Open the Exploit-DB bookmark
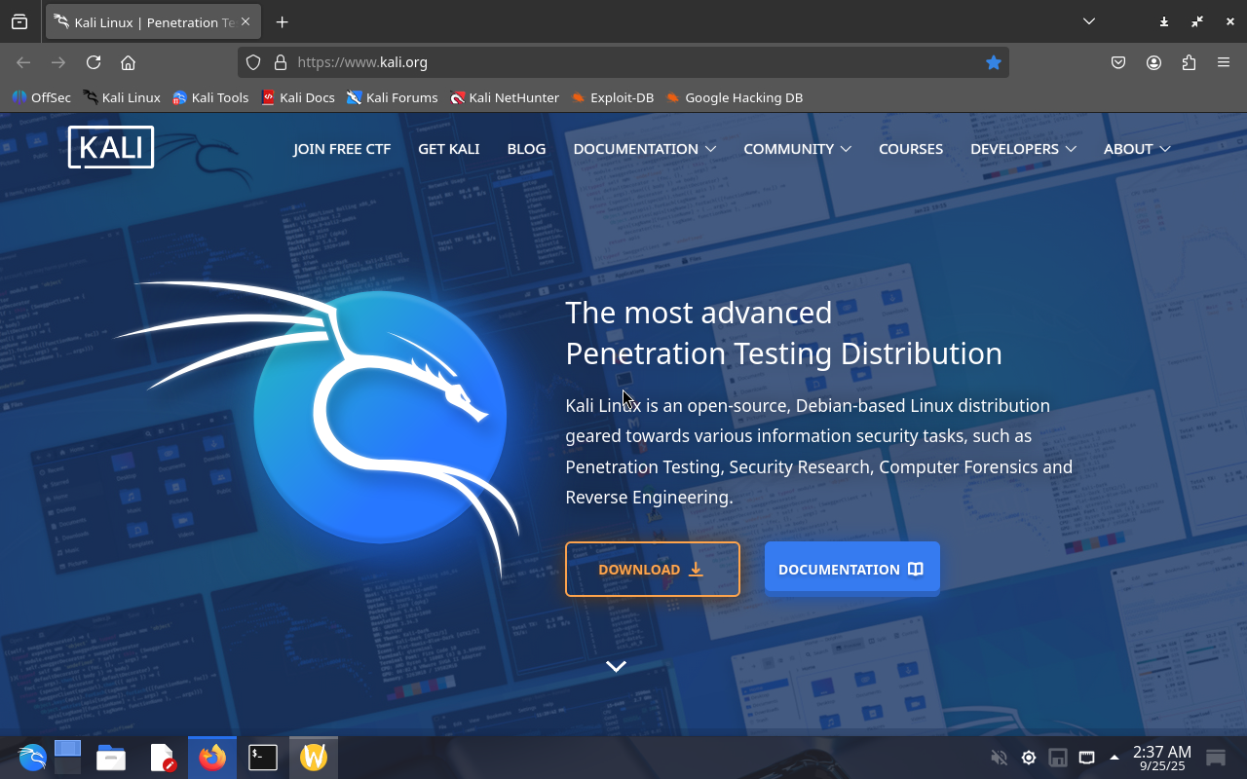The height and width of the screenshot is (779, 1247). pos(612,97)
